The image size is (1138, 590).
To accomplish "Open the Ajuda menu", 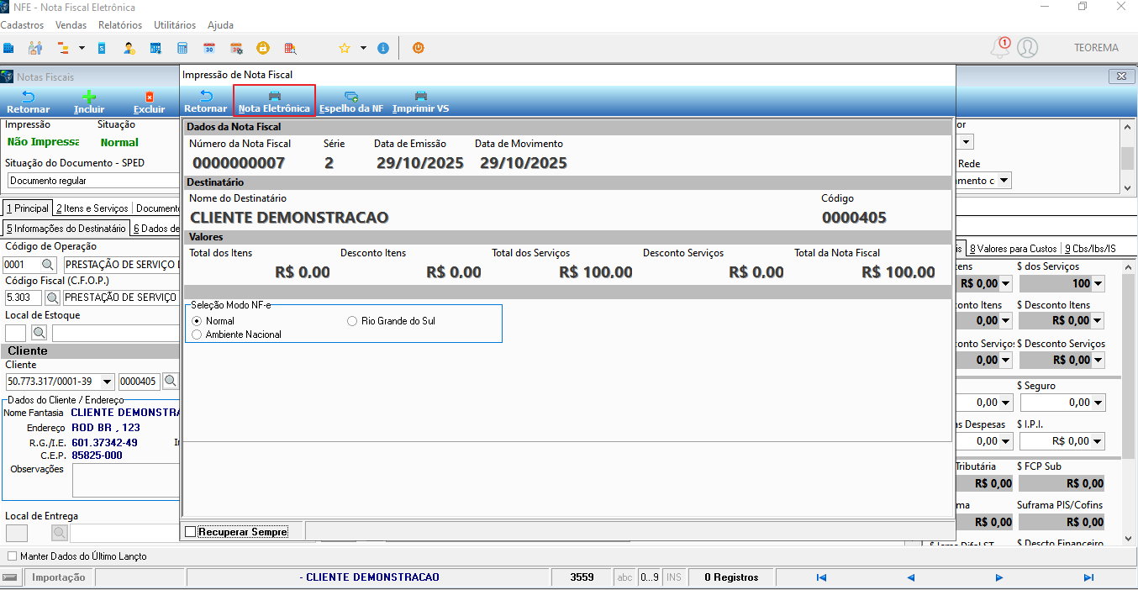I will tap(220, 25).
